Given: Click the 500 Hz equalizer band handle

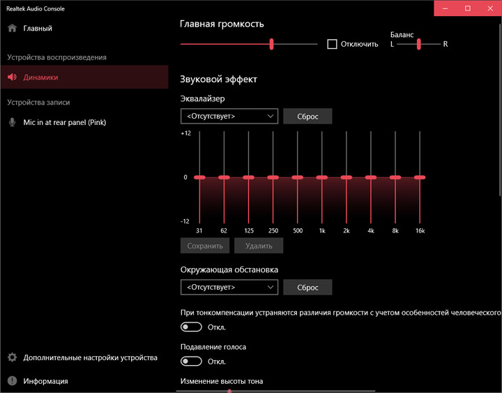Looking at the screenshot, I should (x=298, y=177).
